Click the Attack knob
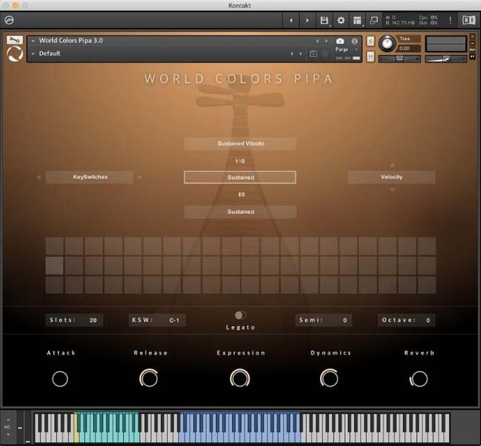This screenshot has height=446, width=481. click(x=60, y=379)
